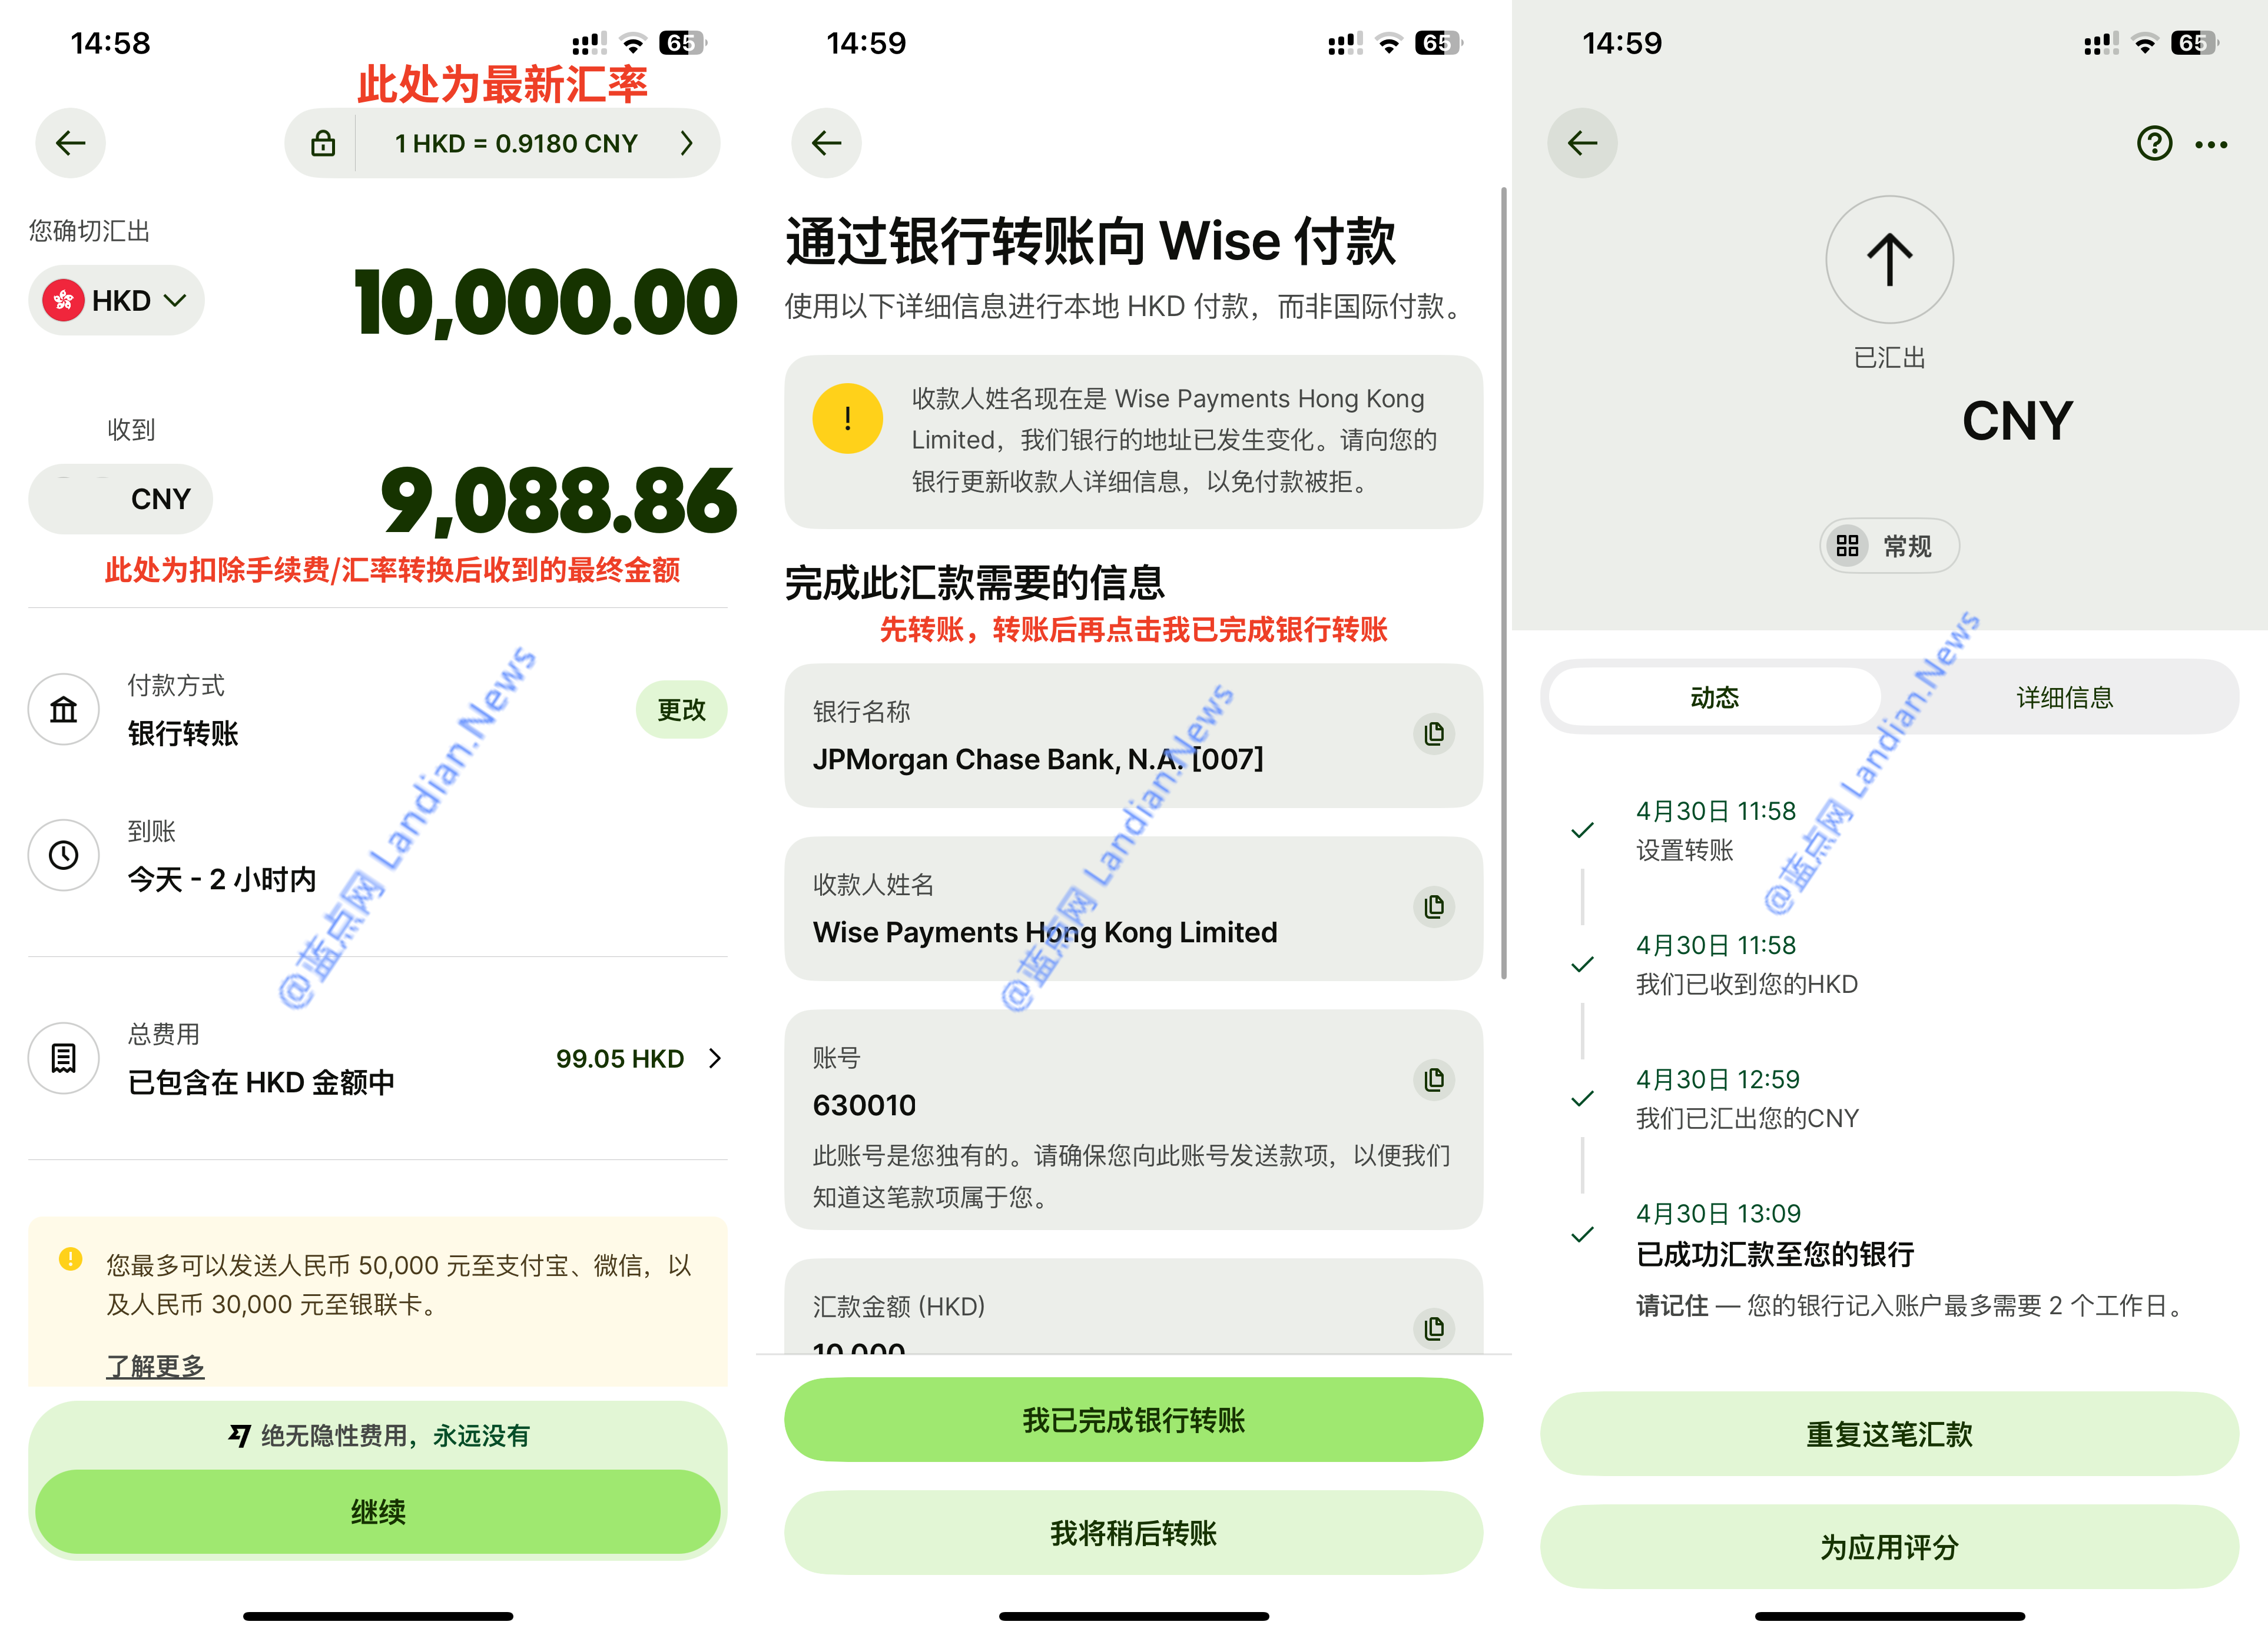Image resolution: width=2268 pixels, height=1635 pixels.
Task: Tap the lock icon beside exchange rate
Action: coord(322,143)
